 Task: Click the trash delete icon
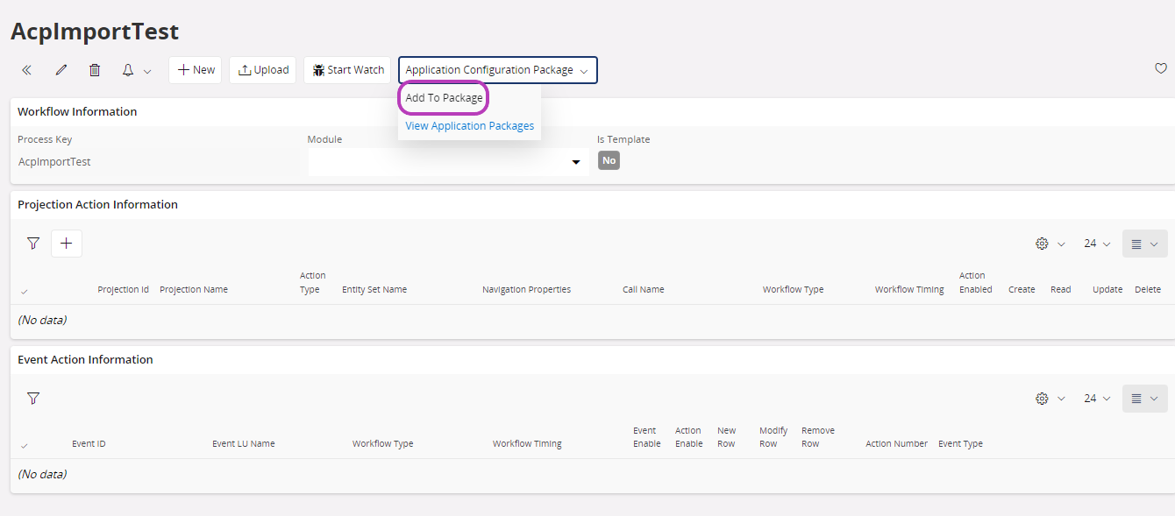(x=95, y=70)
